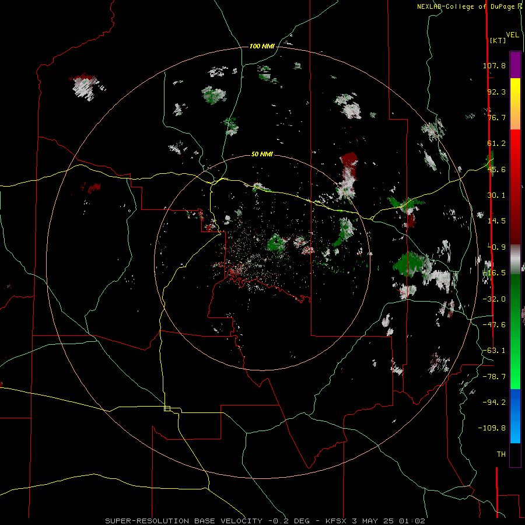Screen dimensions: 525x525
Task: Click the -78.7 velocity scale value
Action: [494, 377]
